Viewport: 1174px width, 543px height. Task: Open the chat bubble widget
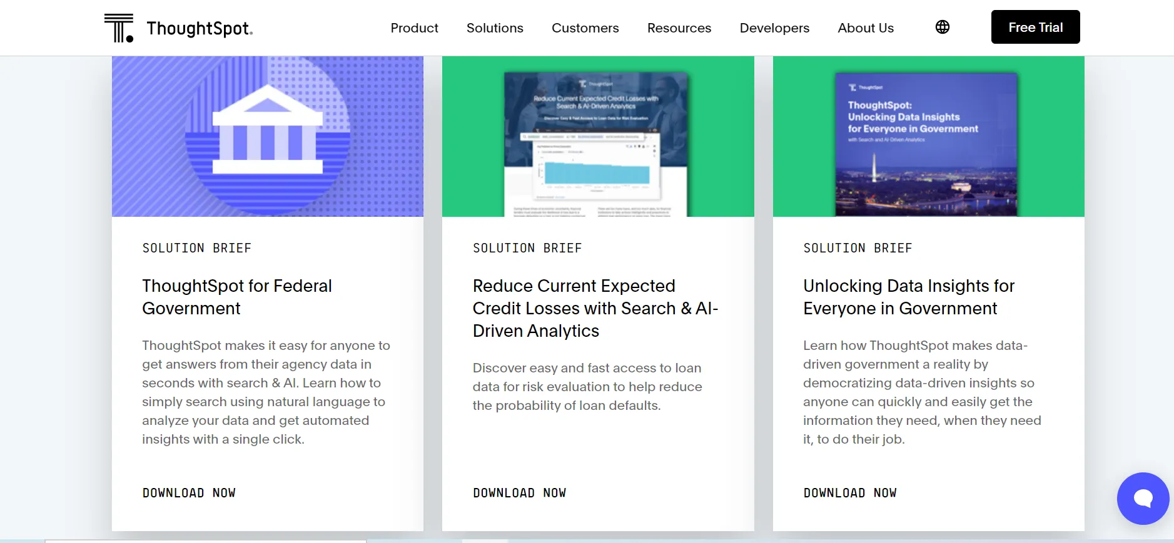tap(1142, 498)
